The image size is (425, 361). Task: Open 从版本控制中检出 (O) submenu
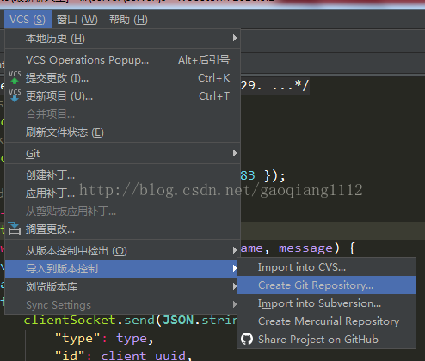click(123, 251)
